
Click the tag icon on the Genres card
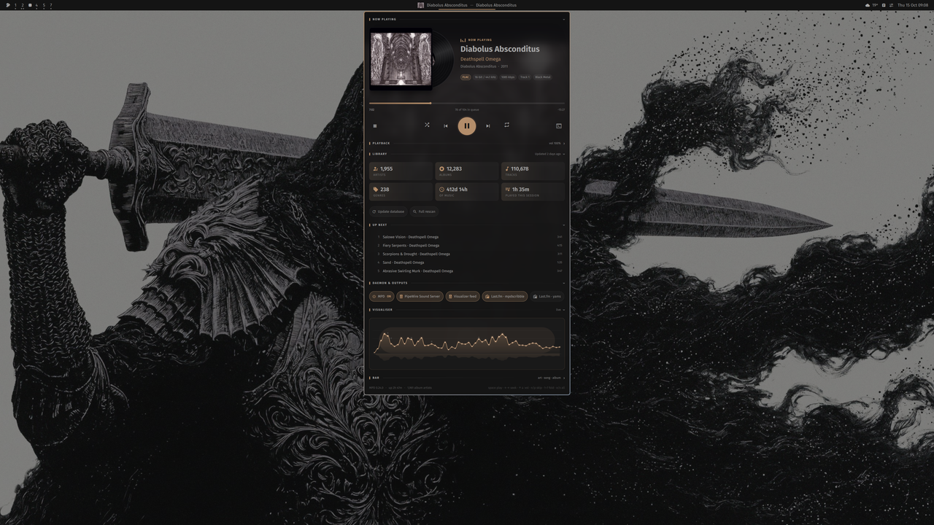[x=375, y=189]
